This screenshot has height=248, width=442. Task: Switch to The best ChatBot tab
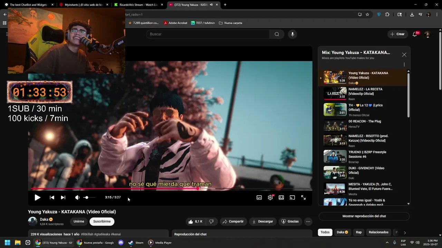click(x=28, y=5)
